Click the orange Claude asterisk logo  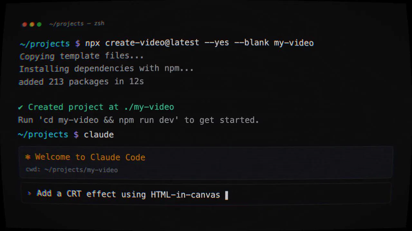point(28,157)
